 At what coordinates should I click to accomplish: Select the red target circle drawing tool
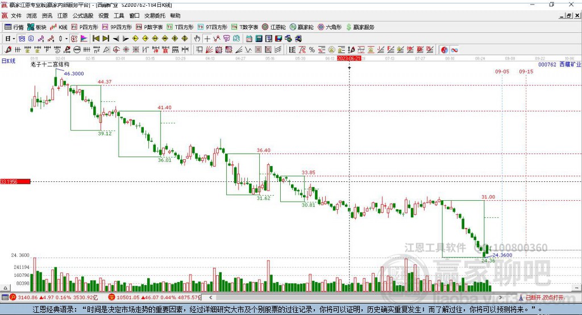pos(116,50)
